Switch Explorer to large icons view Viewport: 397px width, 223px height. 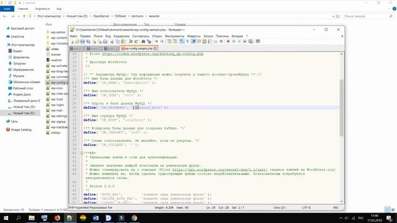(x=393, y=209)
